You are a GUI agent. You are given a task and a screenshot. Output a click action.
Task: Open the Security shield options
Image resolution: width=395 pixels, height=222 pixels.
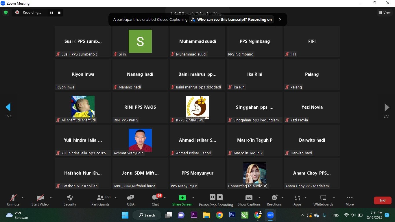click(x=70, y=200)
